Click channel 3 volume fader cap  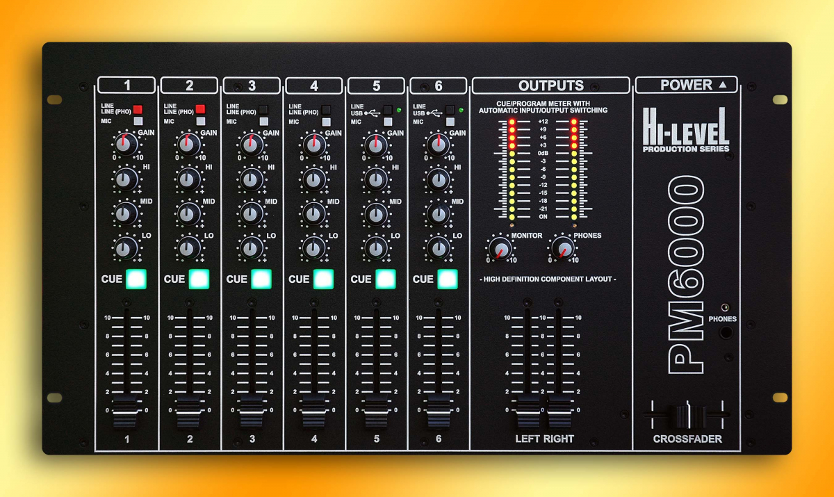[252, 412]
